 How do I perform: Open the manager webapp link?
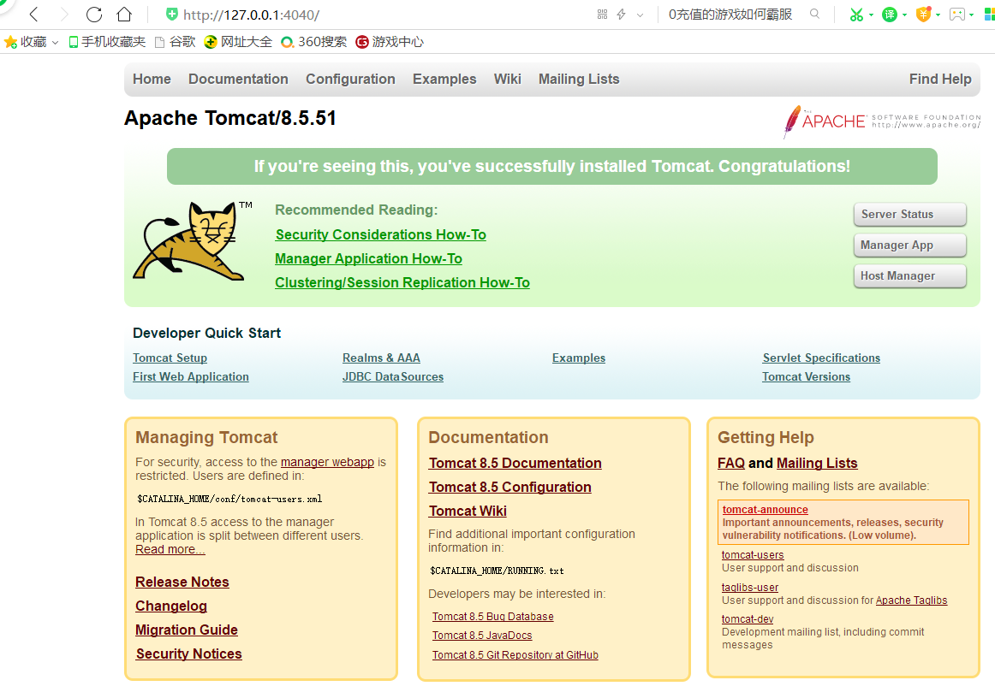(327, 462)
